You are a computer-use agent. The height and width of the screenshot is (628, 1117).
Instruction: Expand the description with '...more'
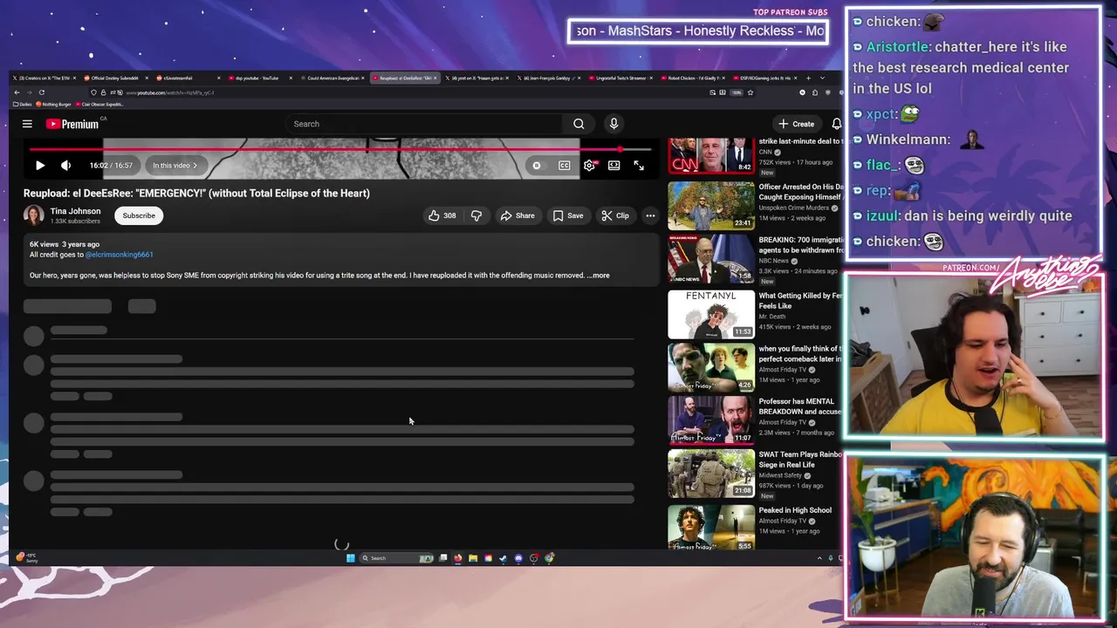(599, 276)
